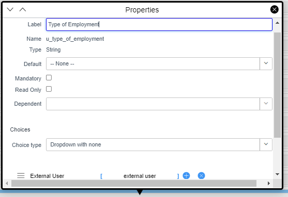Tick the Read Only checkbox

pos(49,89)
